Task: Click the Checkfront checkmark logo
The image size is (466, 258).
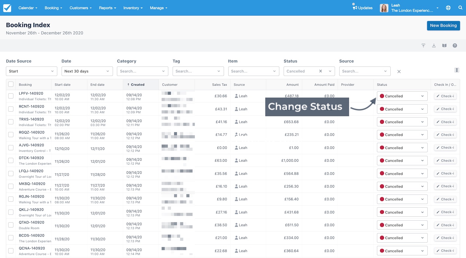Action: tap(7, 8)
